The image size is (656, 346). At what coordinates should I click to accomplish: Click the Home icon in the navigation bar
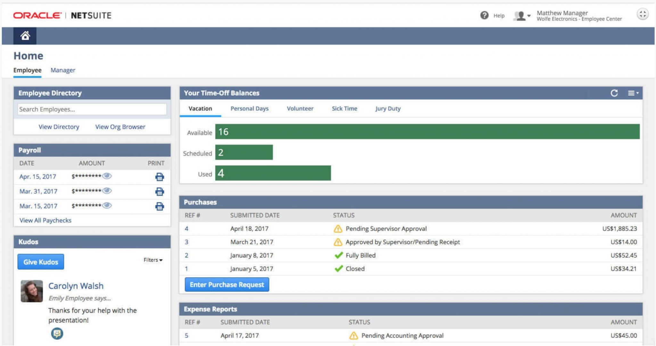pos(25,36)
